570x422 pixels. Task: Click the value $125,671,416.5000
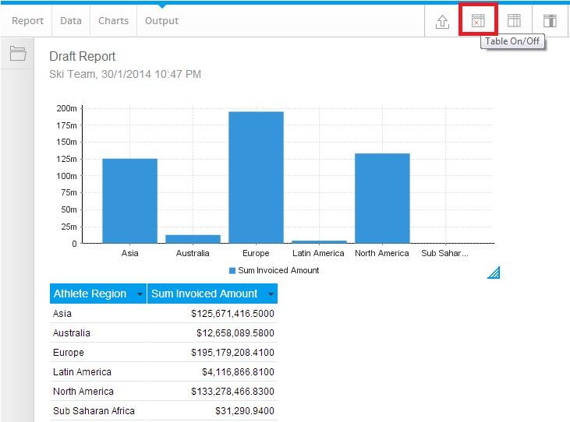pyautogui.click(x=232, y=314)
